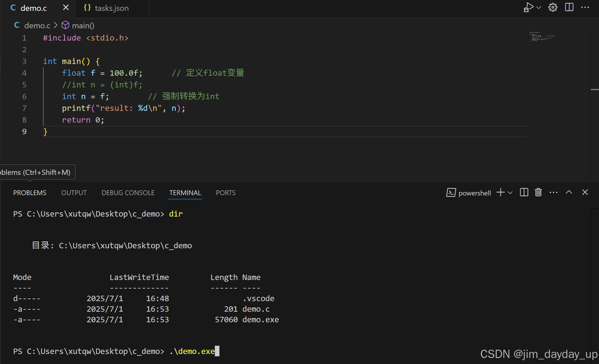Split the editor with the split icon
Viewport: 599px width, 364px height.
[569, 7]
